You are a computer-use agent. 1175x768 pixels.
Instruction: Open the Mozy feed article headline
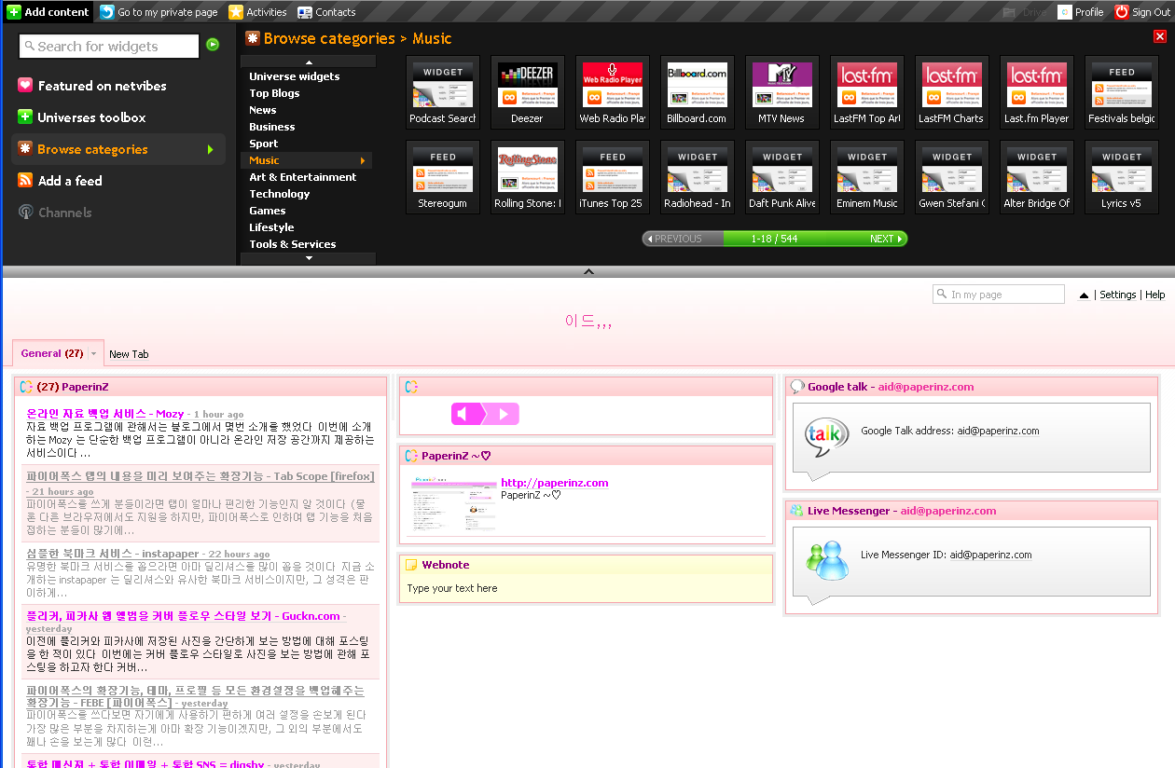[105, 414]
